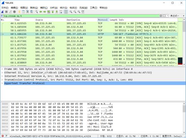
Task: Open the 捕获(C) menu
Action: pyautogui.click(x=44, y=8)
